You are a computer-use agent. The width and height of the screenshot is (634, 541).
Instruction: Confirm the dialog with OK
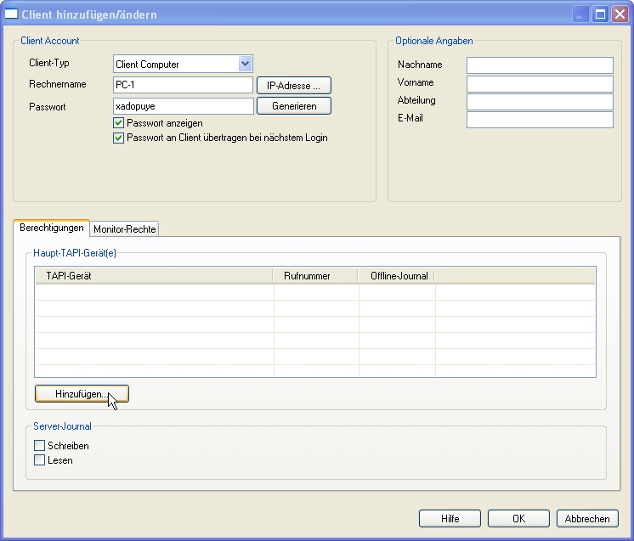pyautogui.click(x=518, y=519)
